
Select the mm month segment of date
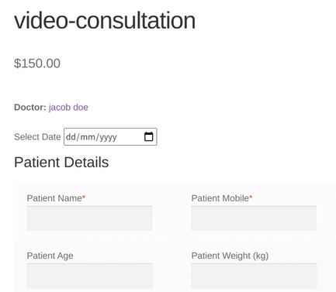tap(88, 137)
